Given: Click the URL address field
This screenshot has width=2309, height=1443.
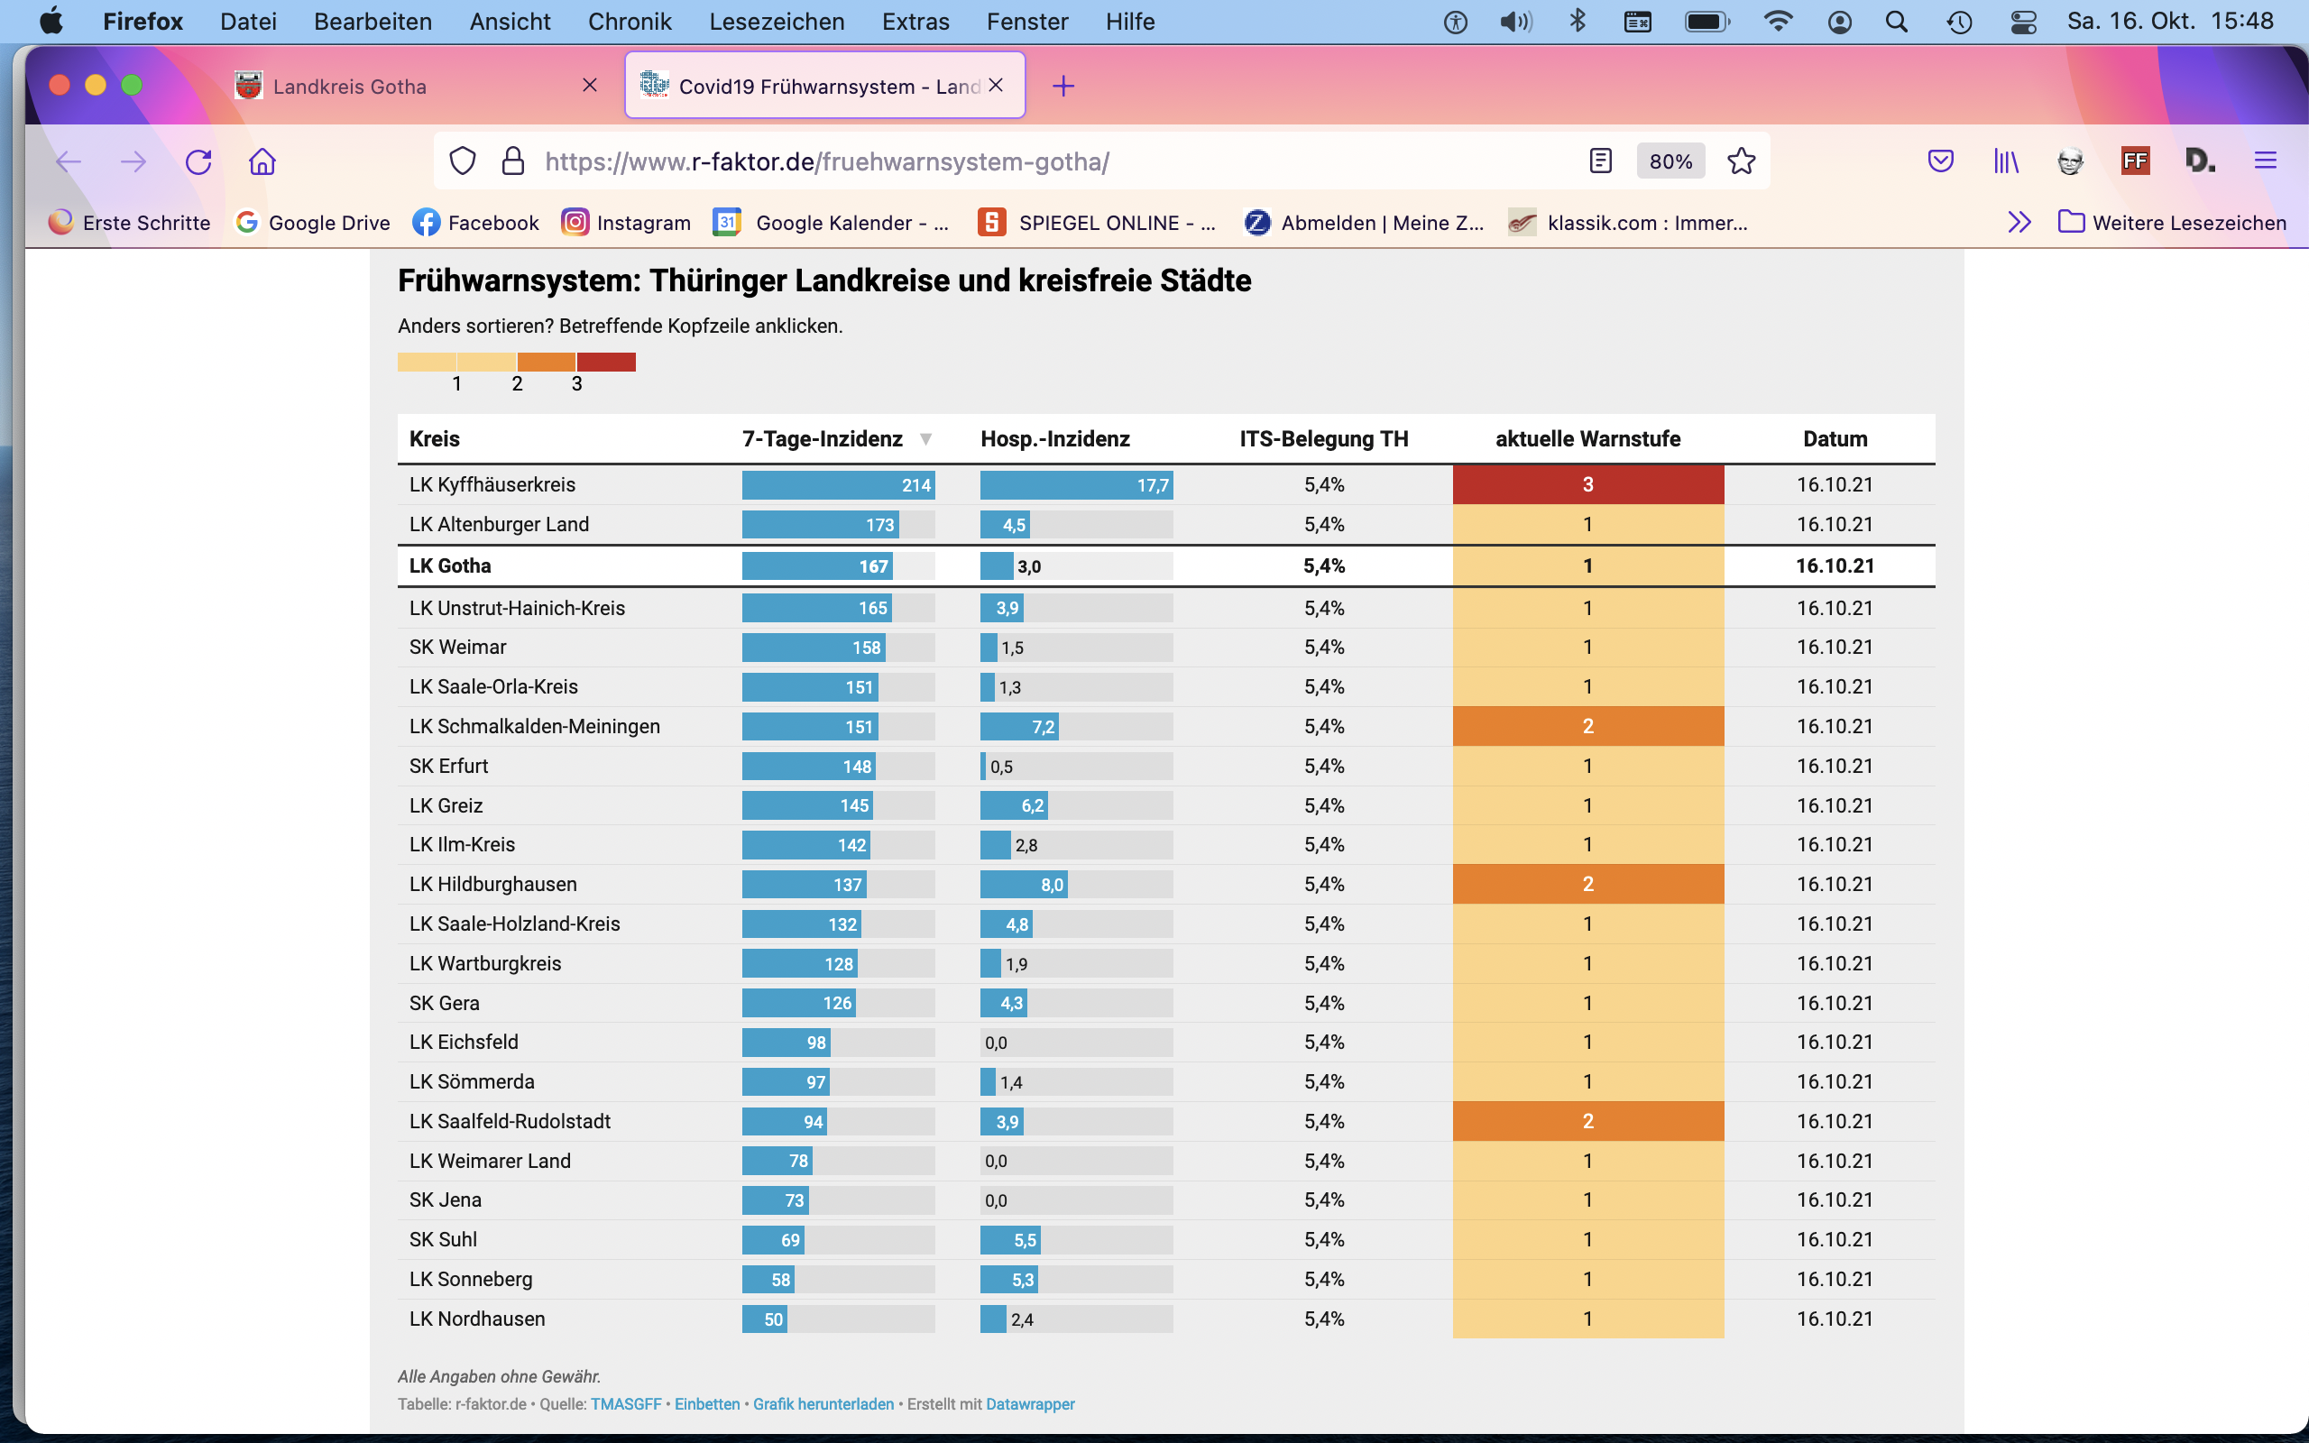Looking at the screenshot, I should click(x=1050, y=161).
